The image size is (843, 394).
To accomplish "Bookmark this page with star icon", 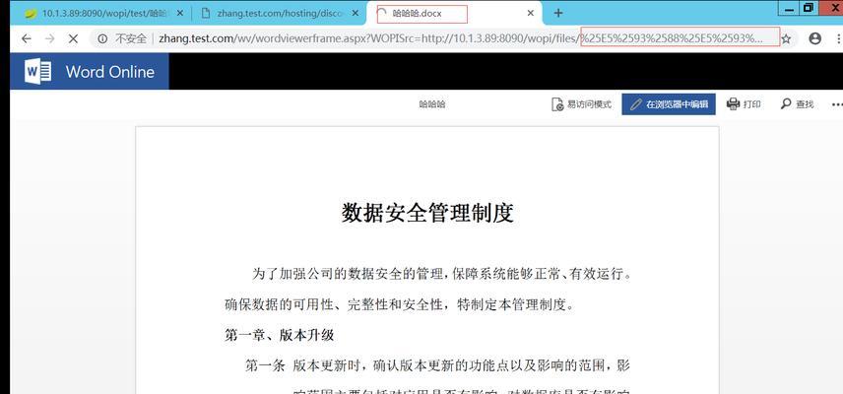I will tap(786, 38).
